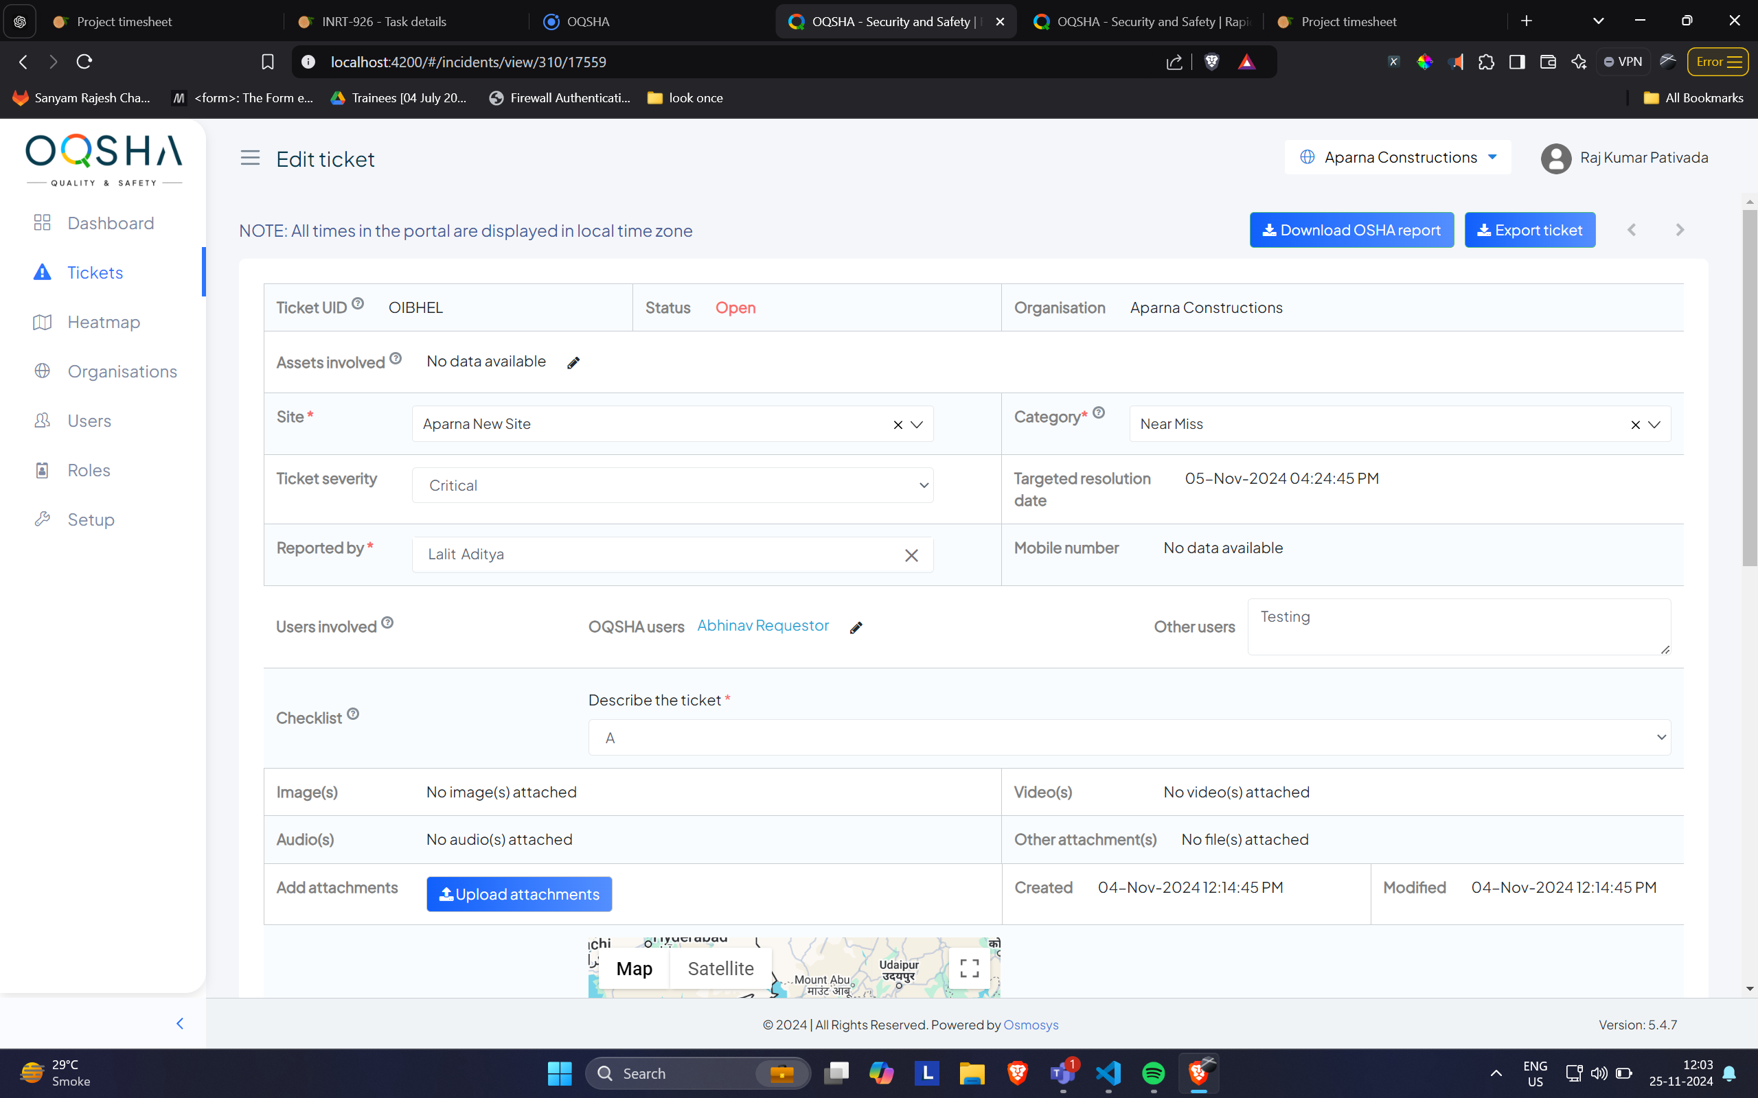Click help icon next to Ticket UID
1758x1098 pixels.
(357, 303)
